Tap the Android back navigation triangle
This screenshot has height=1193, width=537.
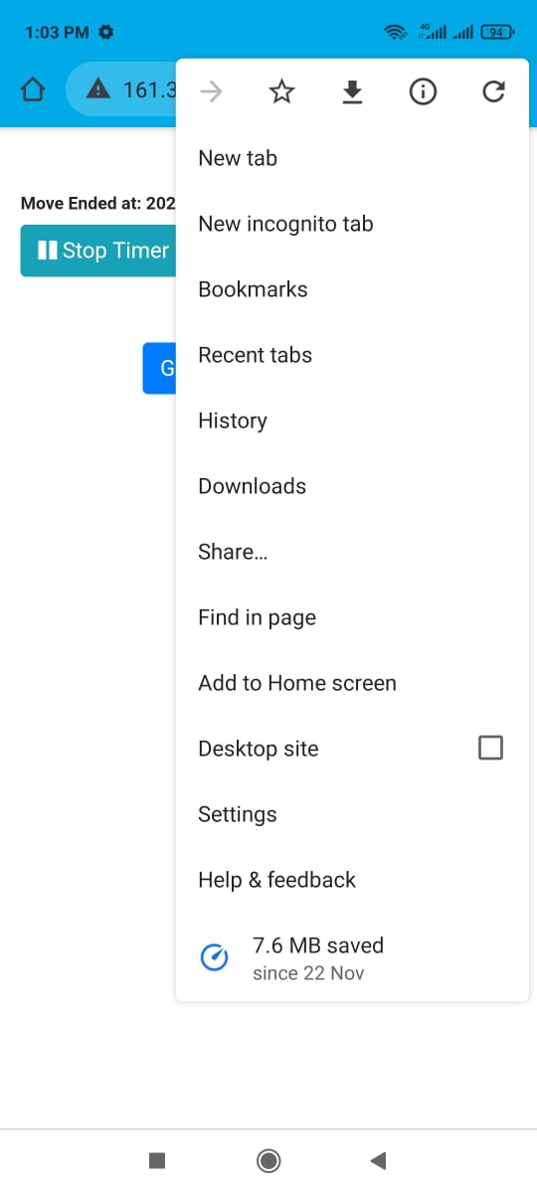coord(378,1160)
